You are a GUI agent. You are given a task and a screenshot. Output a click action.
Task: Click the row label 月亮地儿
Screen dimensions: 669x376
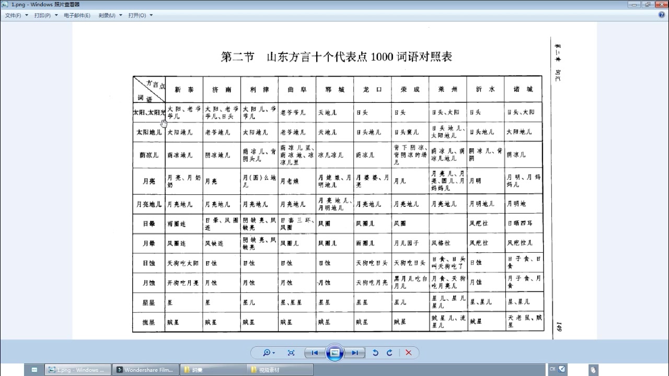tap(149, 204)
